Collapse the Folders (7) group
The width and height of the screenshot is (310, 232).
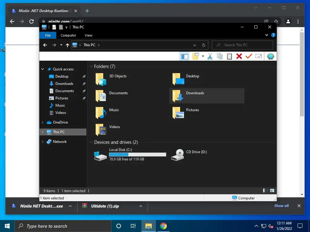coord(91,66)
